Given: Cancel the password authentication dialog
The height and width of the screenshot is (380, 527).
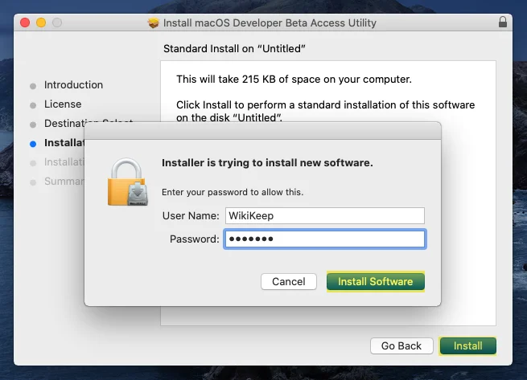Looking at the screenshot, I should tap(288, 281).
